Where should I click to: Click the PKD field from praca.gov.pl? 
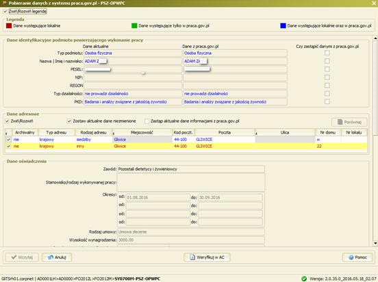pyautogui.click(x=235, y=102)
